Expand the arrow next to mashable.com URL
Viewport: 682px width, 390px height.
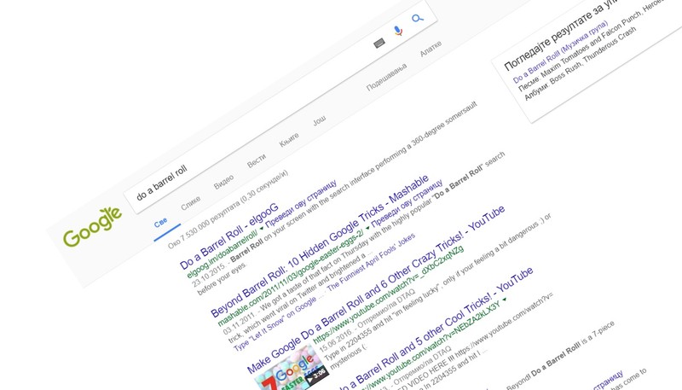[367, 228]
